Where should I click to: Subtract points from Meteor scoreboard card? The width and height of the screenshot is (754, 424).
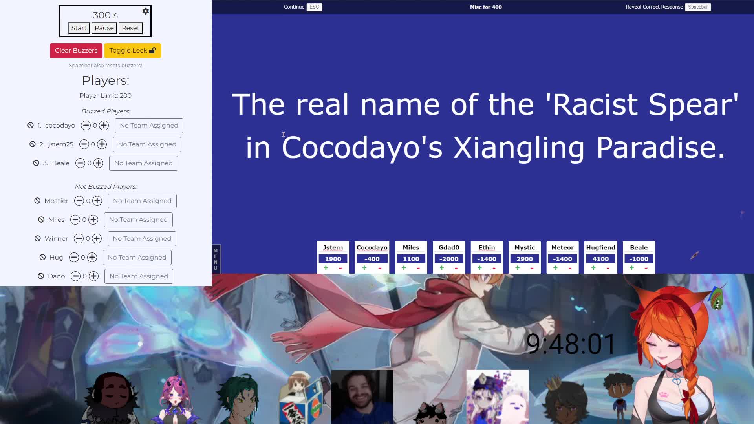point(570,268)
